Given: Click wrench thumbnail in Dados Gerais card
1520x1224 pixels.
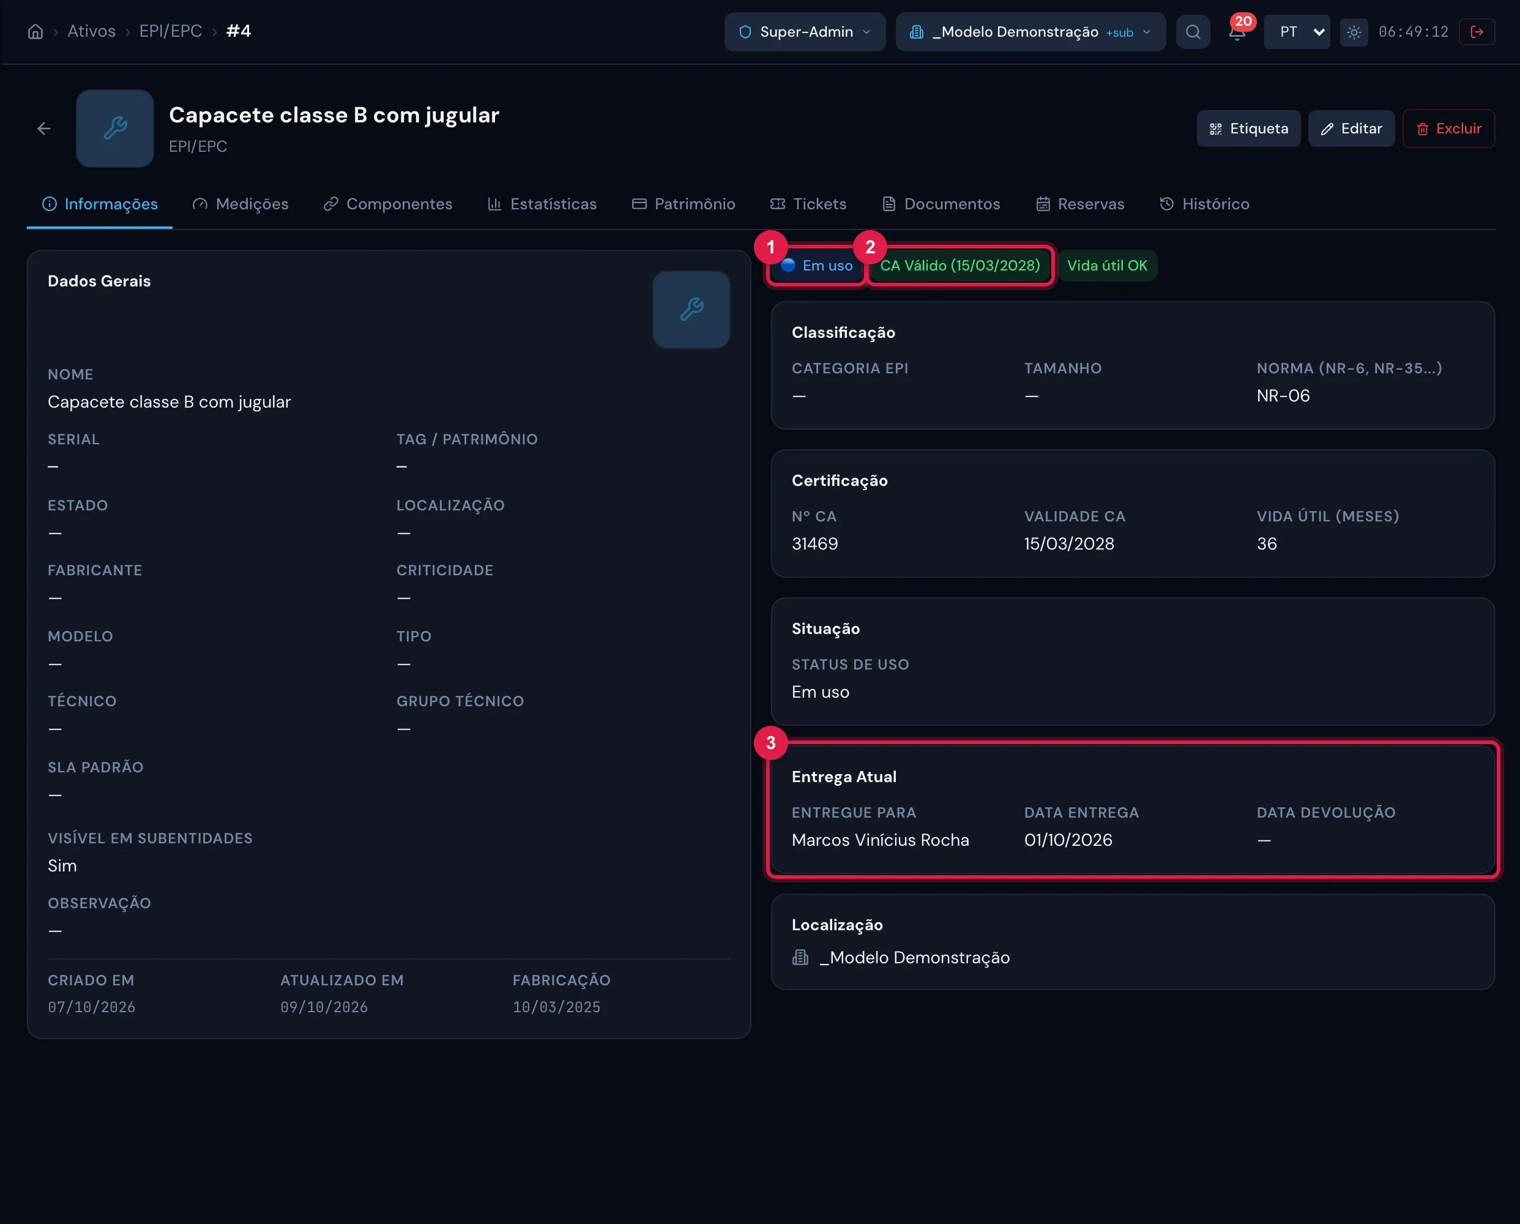Looking at the screenshot, I should 691,310.
